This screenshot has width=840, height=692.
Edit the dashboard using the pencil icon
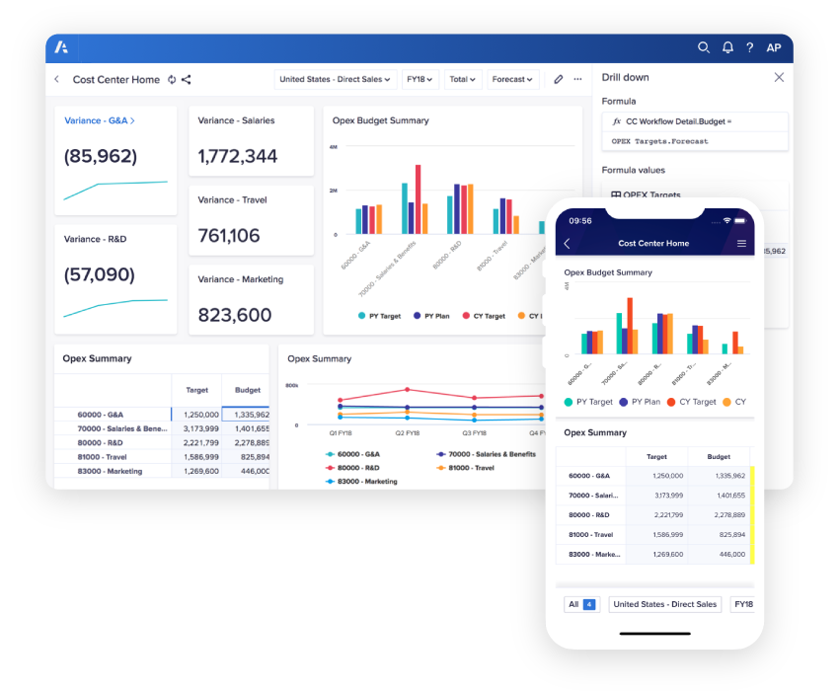point(557,79)
